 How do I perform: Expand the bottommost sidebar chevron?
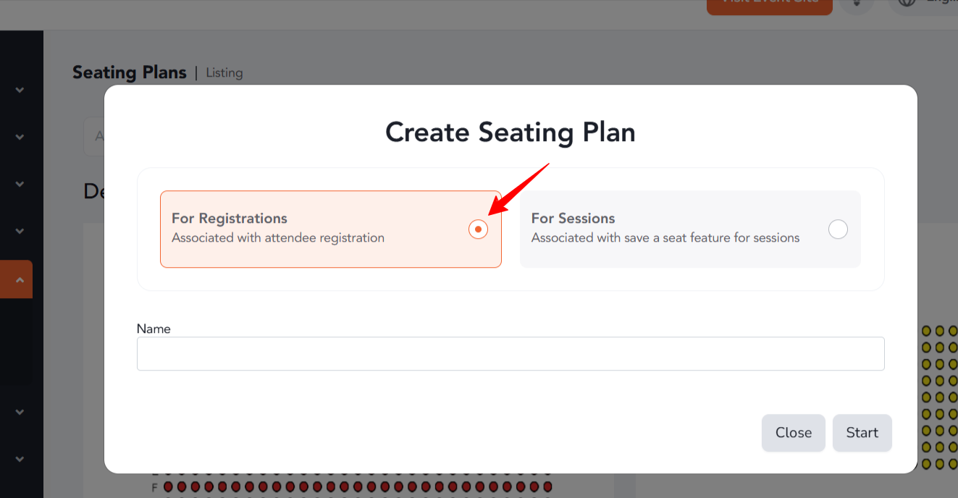click(x=20, y=459)
